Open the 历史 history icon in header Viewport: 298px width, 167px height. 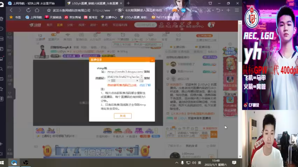click(161, 25)
